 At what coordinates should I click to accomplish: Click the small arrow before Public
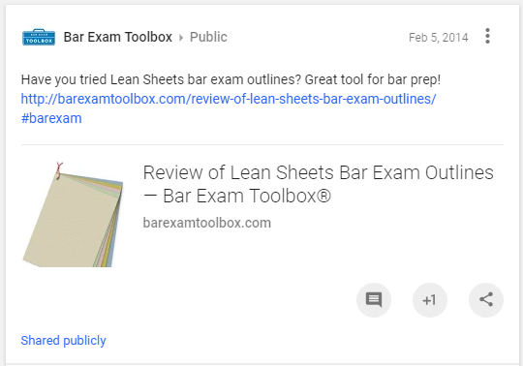coord(181,38)
